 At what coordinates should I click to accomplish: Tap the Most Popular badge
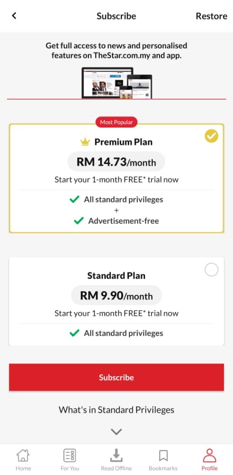click(x=117, y=122)
